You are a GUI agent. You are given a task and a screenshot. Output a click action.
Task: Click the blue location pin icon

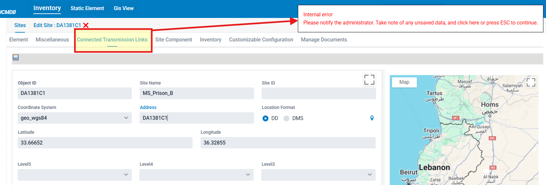tap(372, 118)
